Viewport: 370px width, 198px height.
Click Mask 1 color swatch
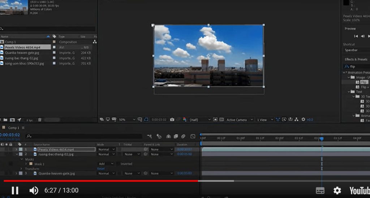pos(31,164)
